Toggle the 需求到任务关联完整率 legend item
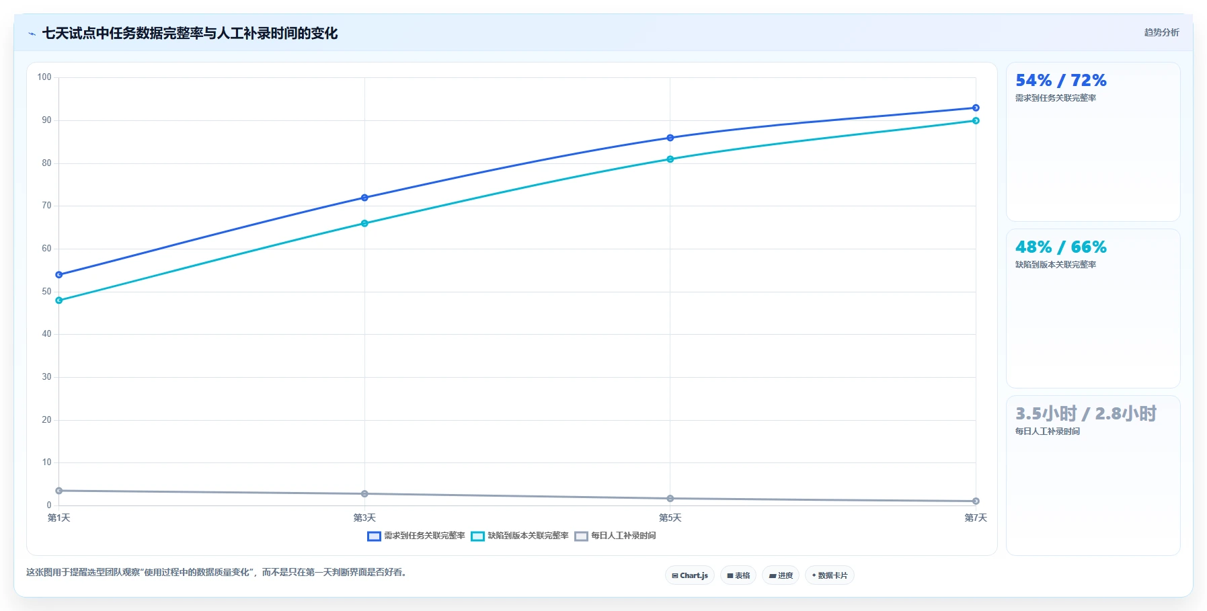Image resolution: width=1207 pixels, height=611 pixels. [x=416, y=536]
